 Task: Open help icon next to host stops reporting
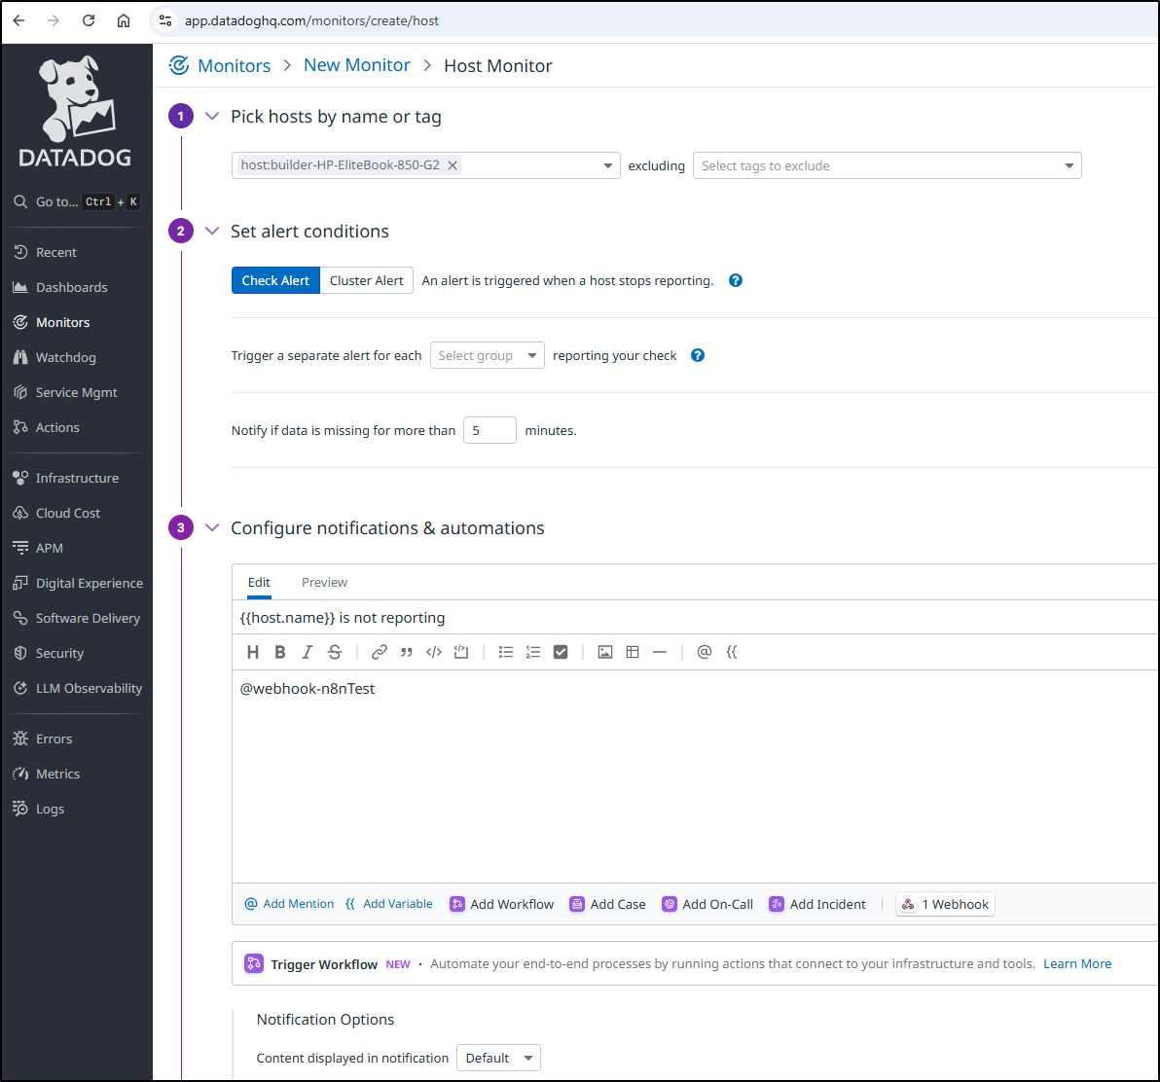736,280
